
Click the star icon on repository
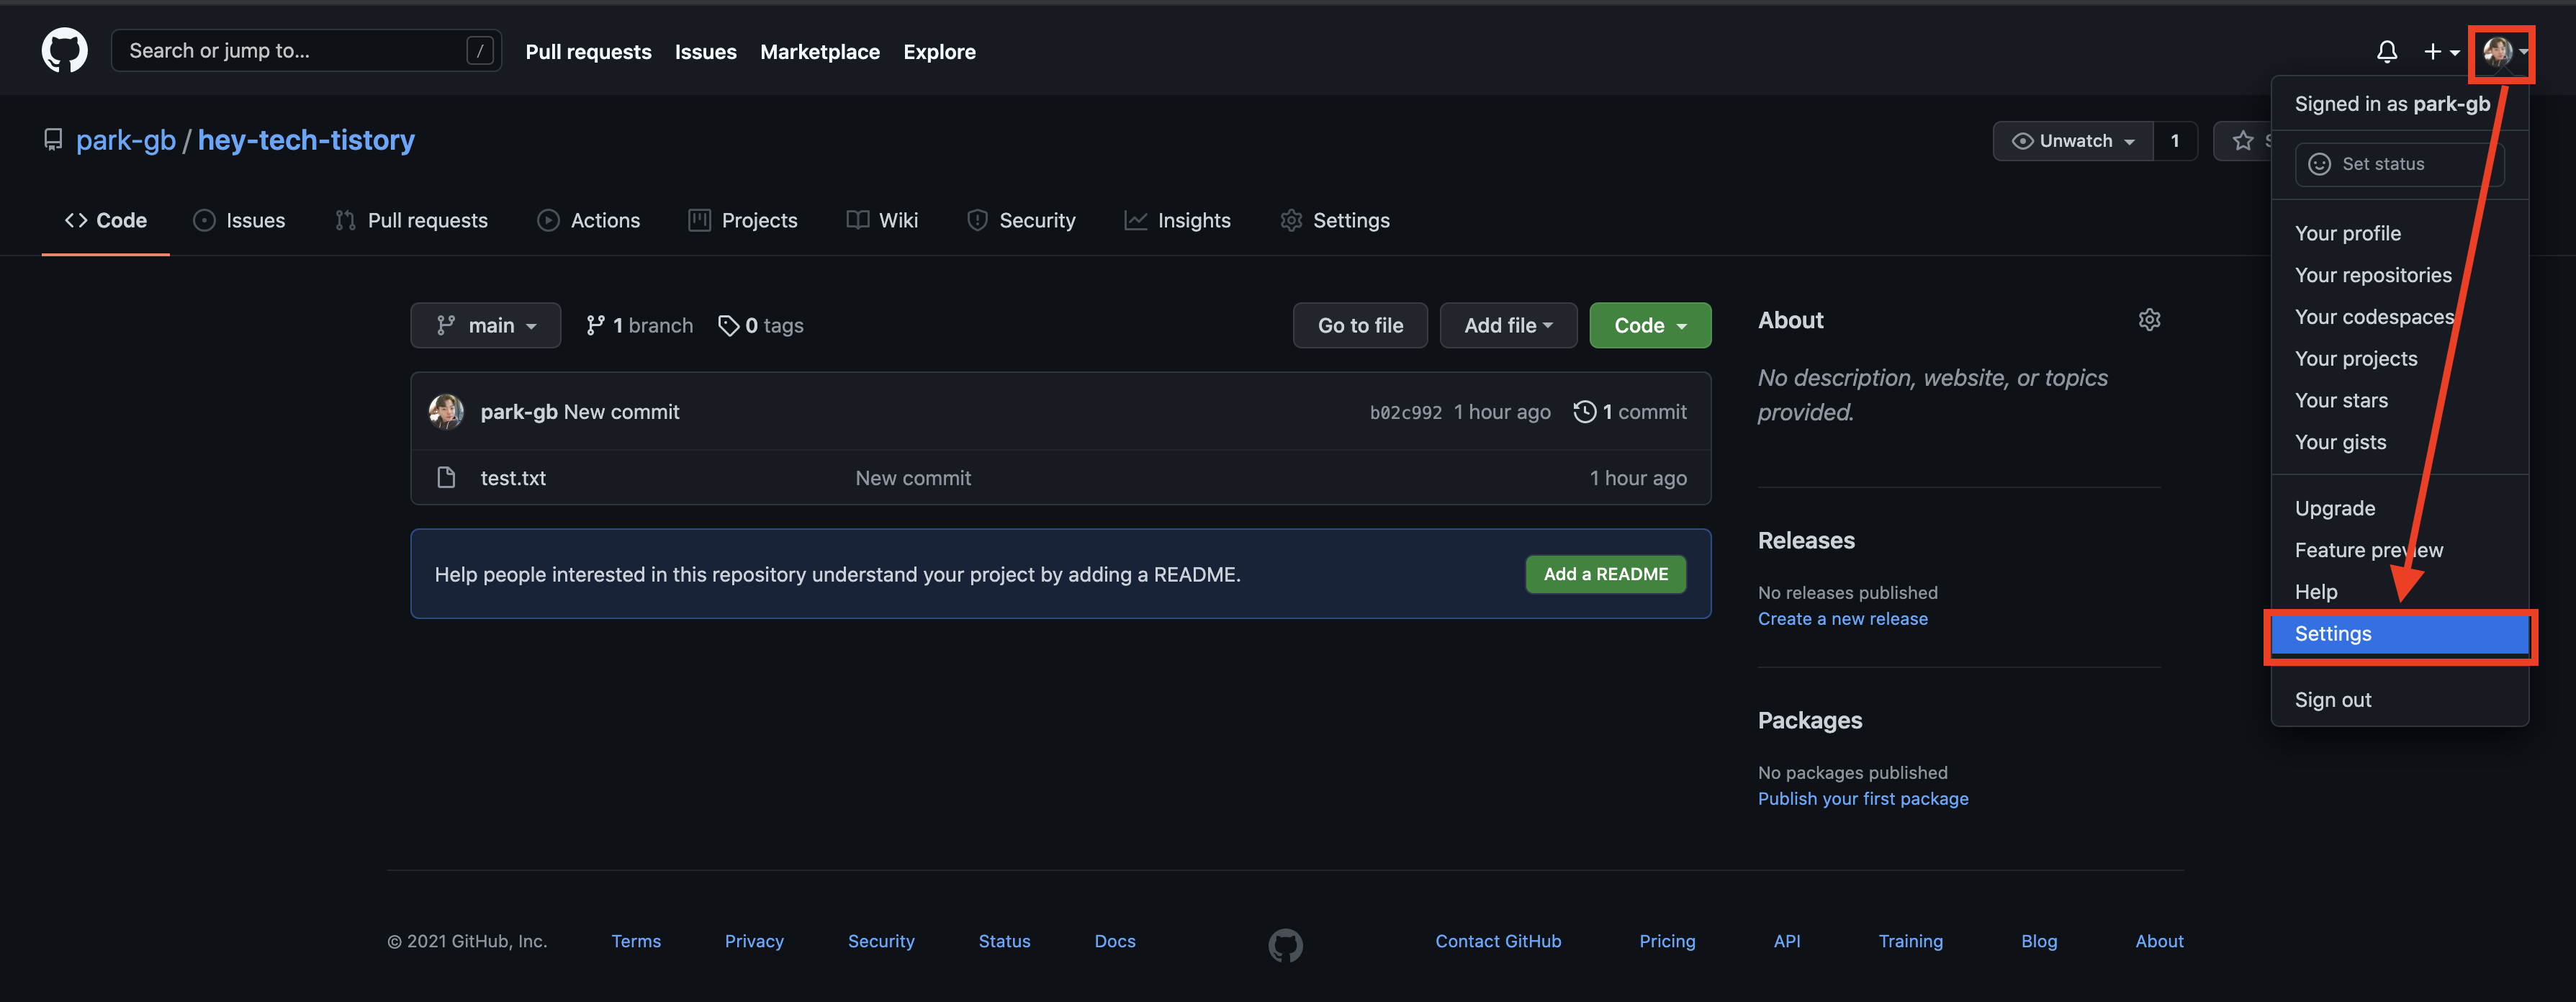[2243, 141]
